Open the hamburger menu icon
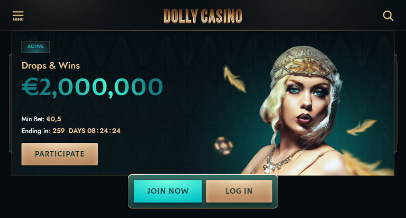 (x=18, y=14)
